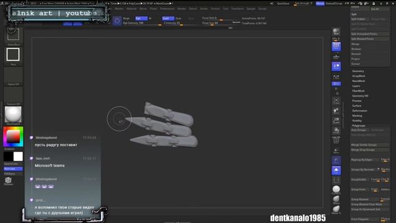Image resolution: width=396 pixels, height=223 pixels.
Task: Click the Group Masked Clear Mask button
Action: point(370,204)
